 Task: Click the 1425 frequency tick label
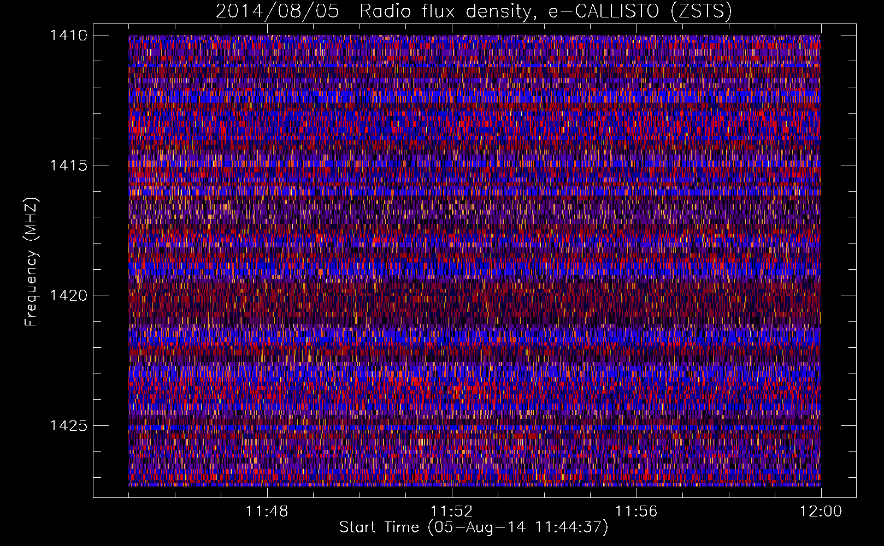tap(68, 425)
